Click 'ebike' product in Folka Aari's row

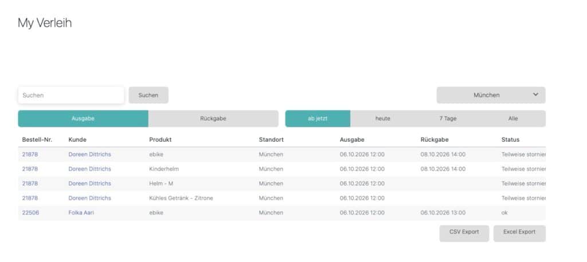click(156, 213)
